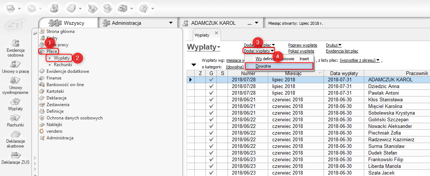The height and width of the screenshot is (176, 430).
Task: Select the Szala Jacek employee cell
Action: (397, 173)
